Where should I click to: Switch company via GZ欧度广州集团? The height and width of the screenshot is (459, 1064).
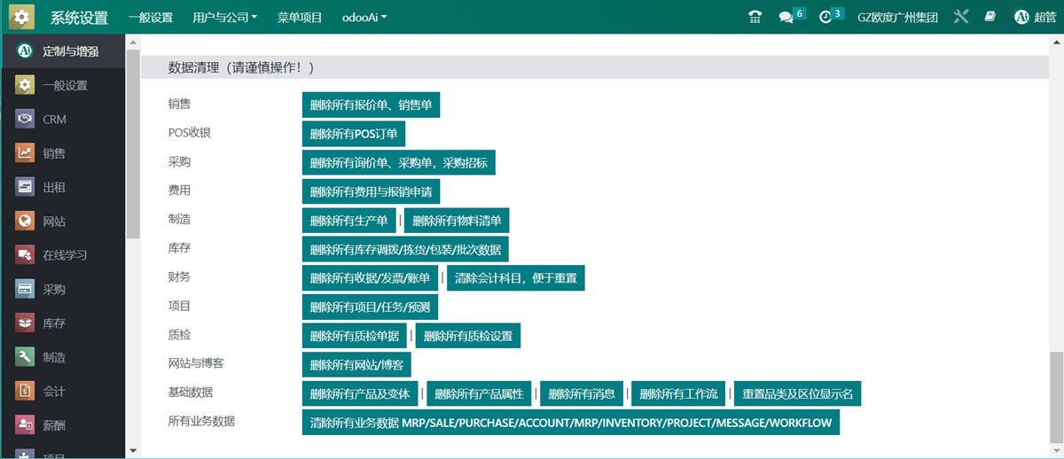click(897, 17)
